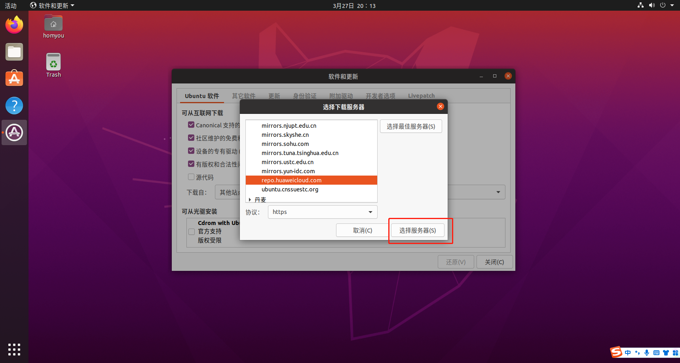The image size is (680, 363).
Task: Toggle Chinese input mode indicator
Action: 628,353
